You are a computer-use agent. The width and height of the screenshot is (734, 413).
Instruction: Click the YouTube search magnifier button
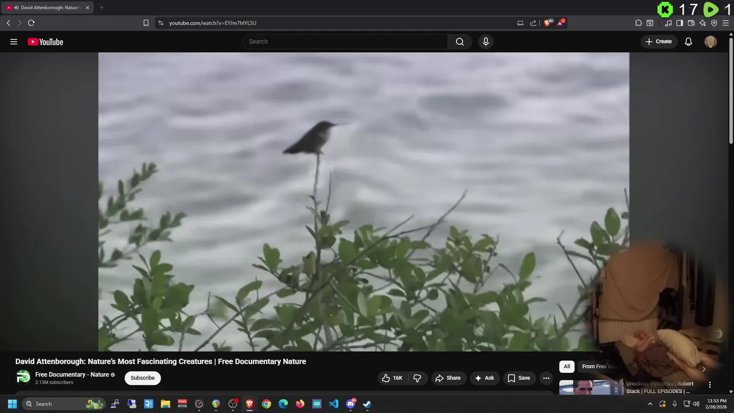(x=460, y=41)
